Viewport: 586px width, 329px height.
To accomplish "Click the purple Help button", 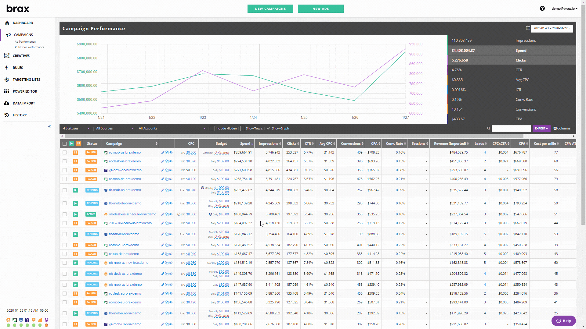I will coord(563,321).
